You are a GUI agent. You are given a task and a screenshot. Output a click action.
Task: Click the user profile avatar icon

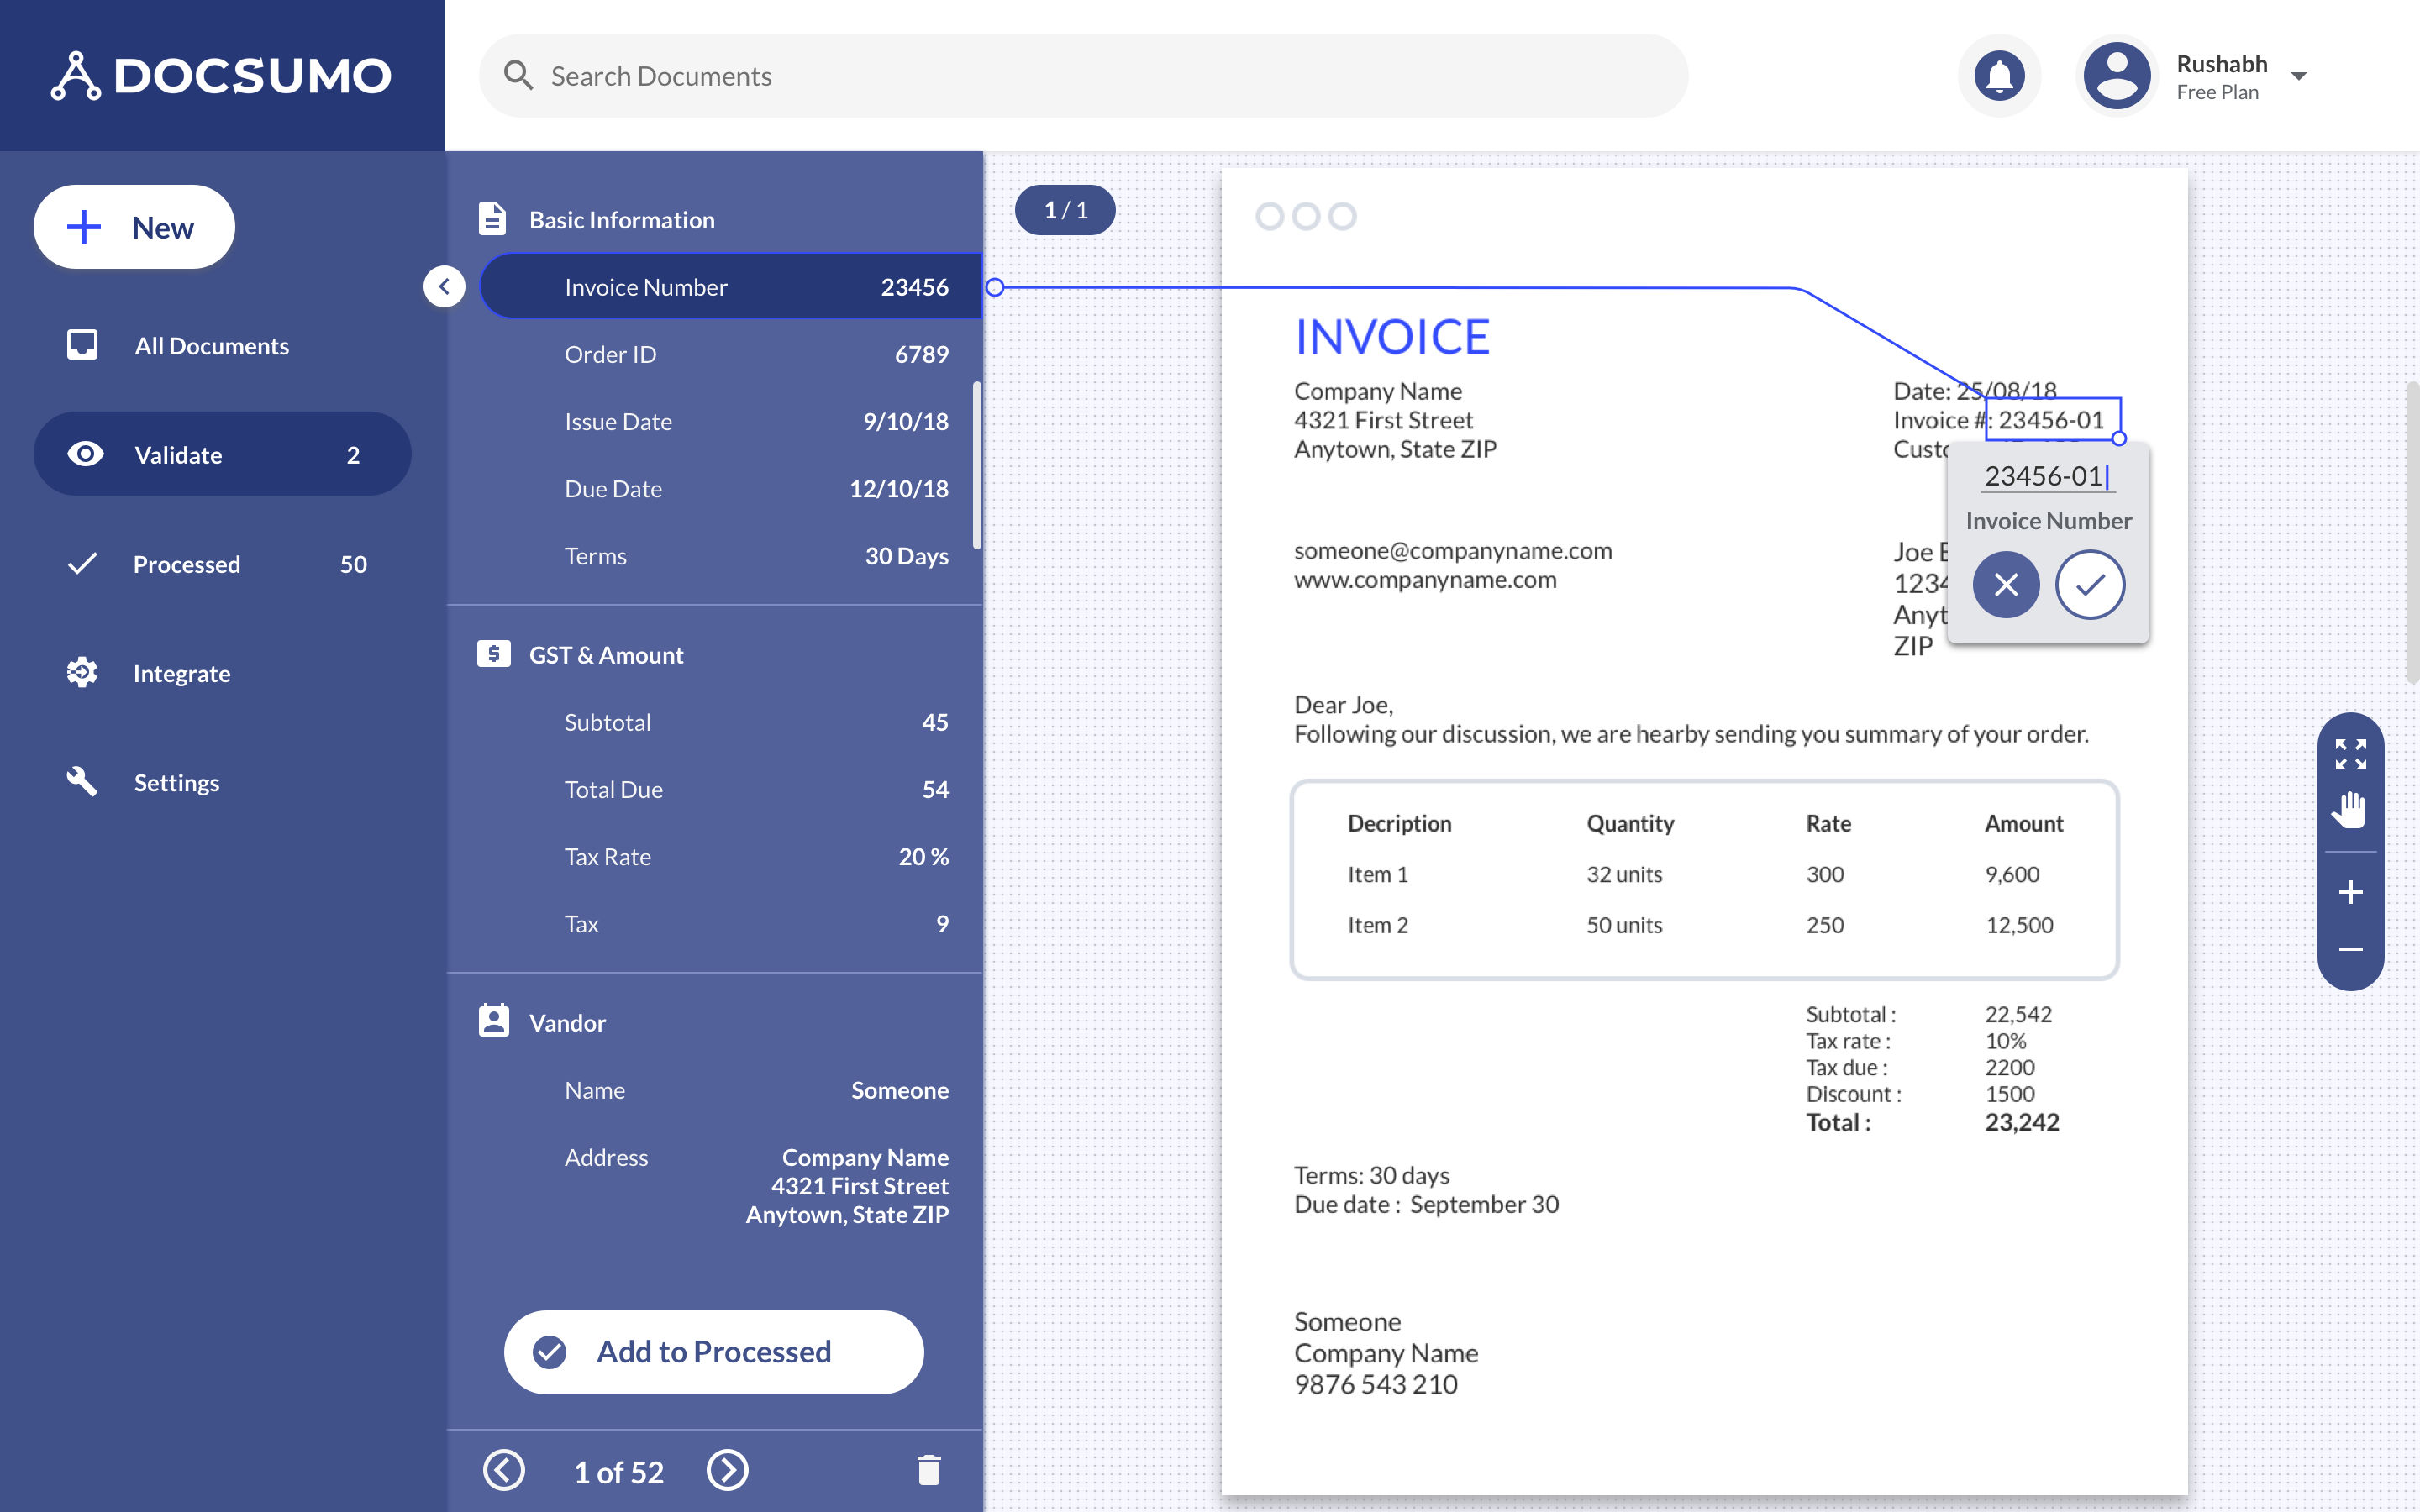[x=2117, y=75]
